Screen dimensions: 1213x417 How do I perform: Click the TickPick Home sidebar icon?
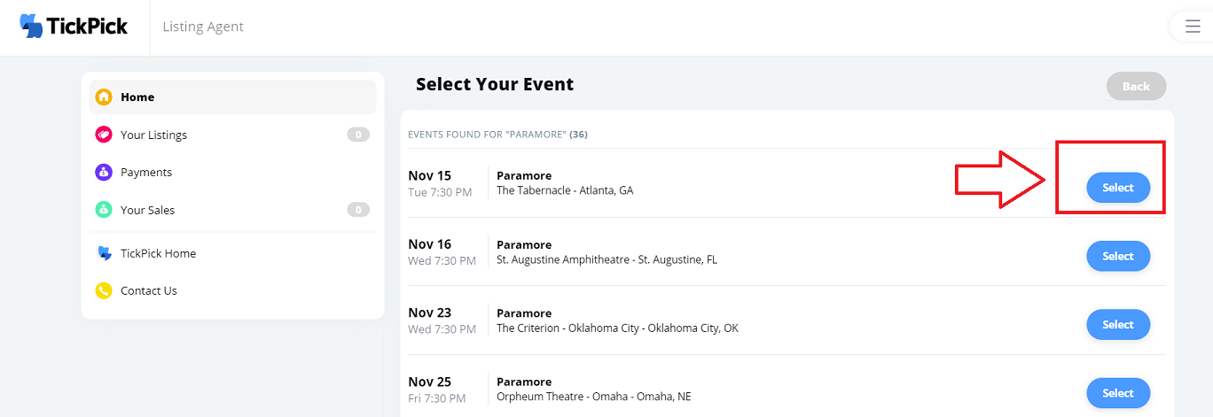click(104, 253)
